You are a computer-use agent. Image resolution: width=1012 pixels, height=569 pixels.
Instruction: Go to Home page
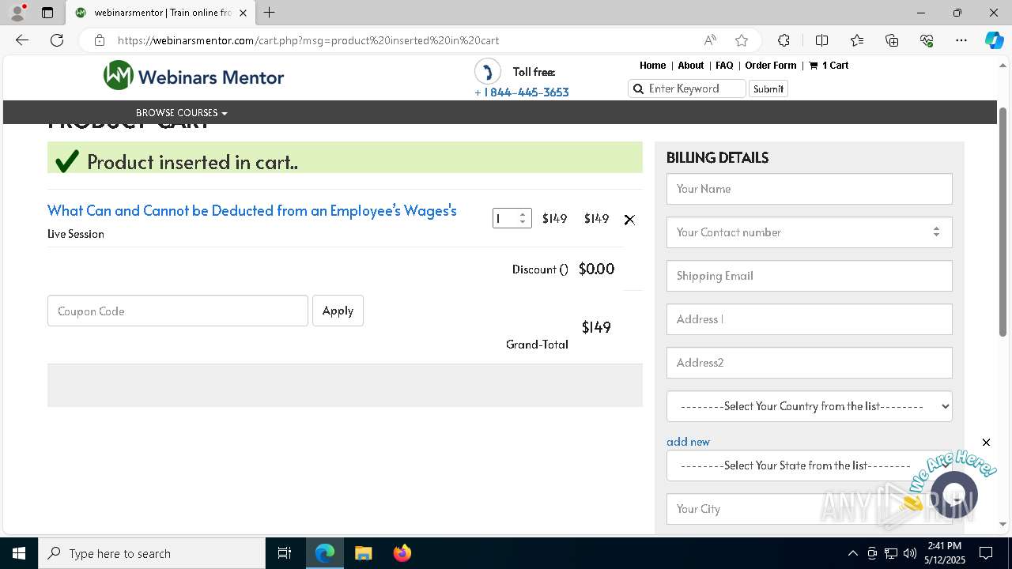(652, 66)
